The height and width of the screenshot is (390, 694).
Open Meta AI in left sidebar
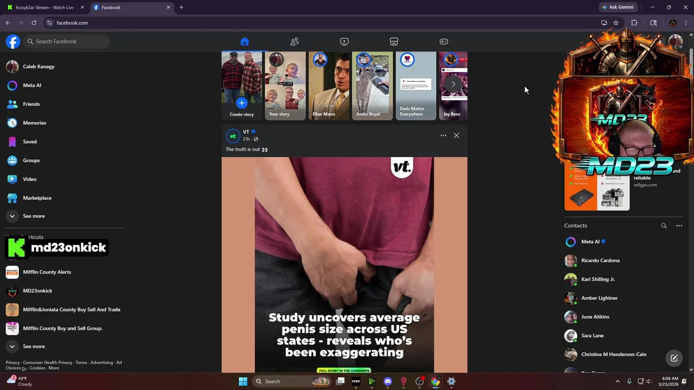pos(65,85)
